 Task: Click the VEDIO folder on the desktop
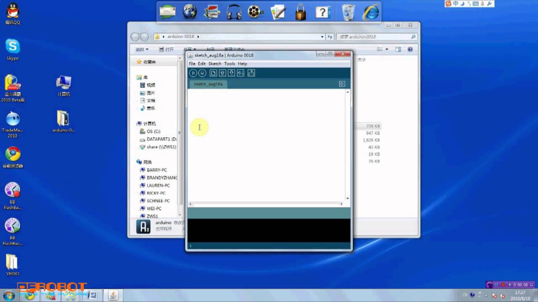coord(13,265)
